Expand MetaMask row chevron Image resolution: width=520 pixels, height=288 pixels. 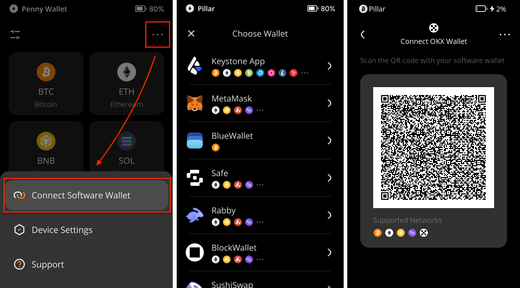point(329,103)
